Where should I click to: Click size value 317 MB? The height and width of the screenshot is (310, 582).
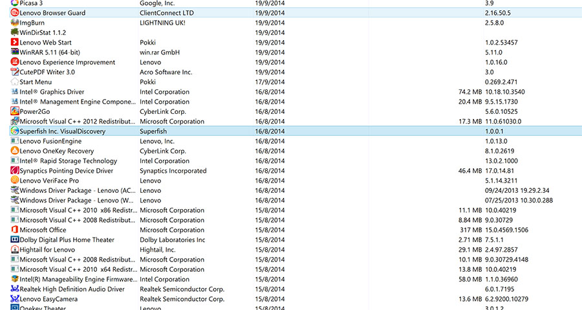[471, 230]
